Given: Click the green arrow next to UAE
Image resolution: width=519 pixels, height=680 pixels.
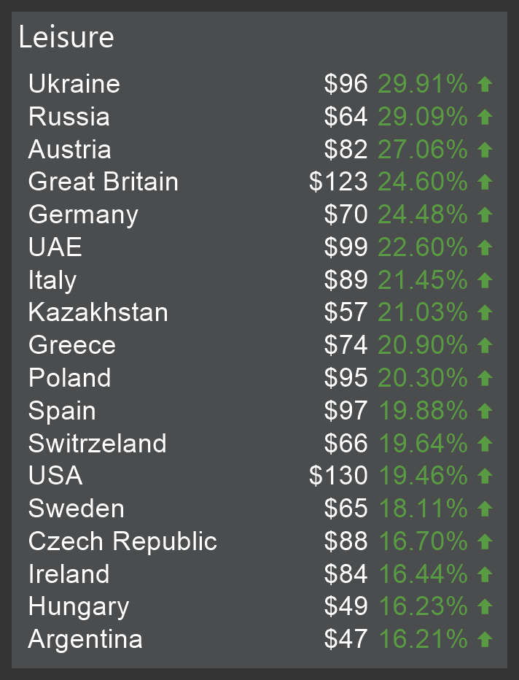Looking at the screenshot, I should (485, 248).
